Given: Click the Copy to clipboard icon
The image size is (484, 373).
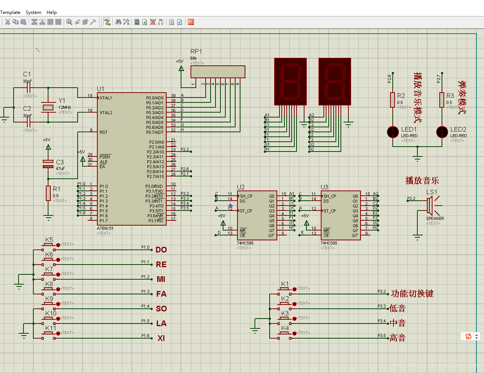Looking at the screenshot, I should click(x=16, y=22).
